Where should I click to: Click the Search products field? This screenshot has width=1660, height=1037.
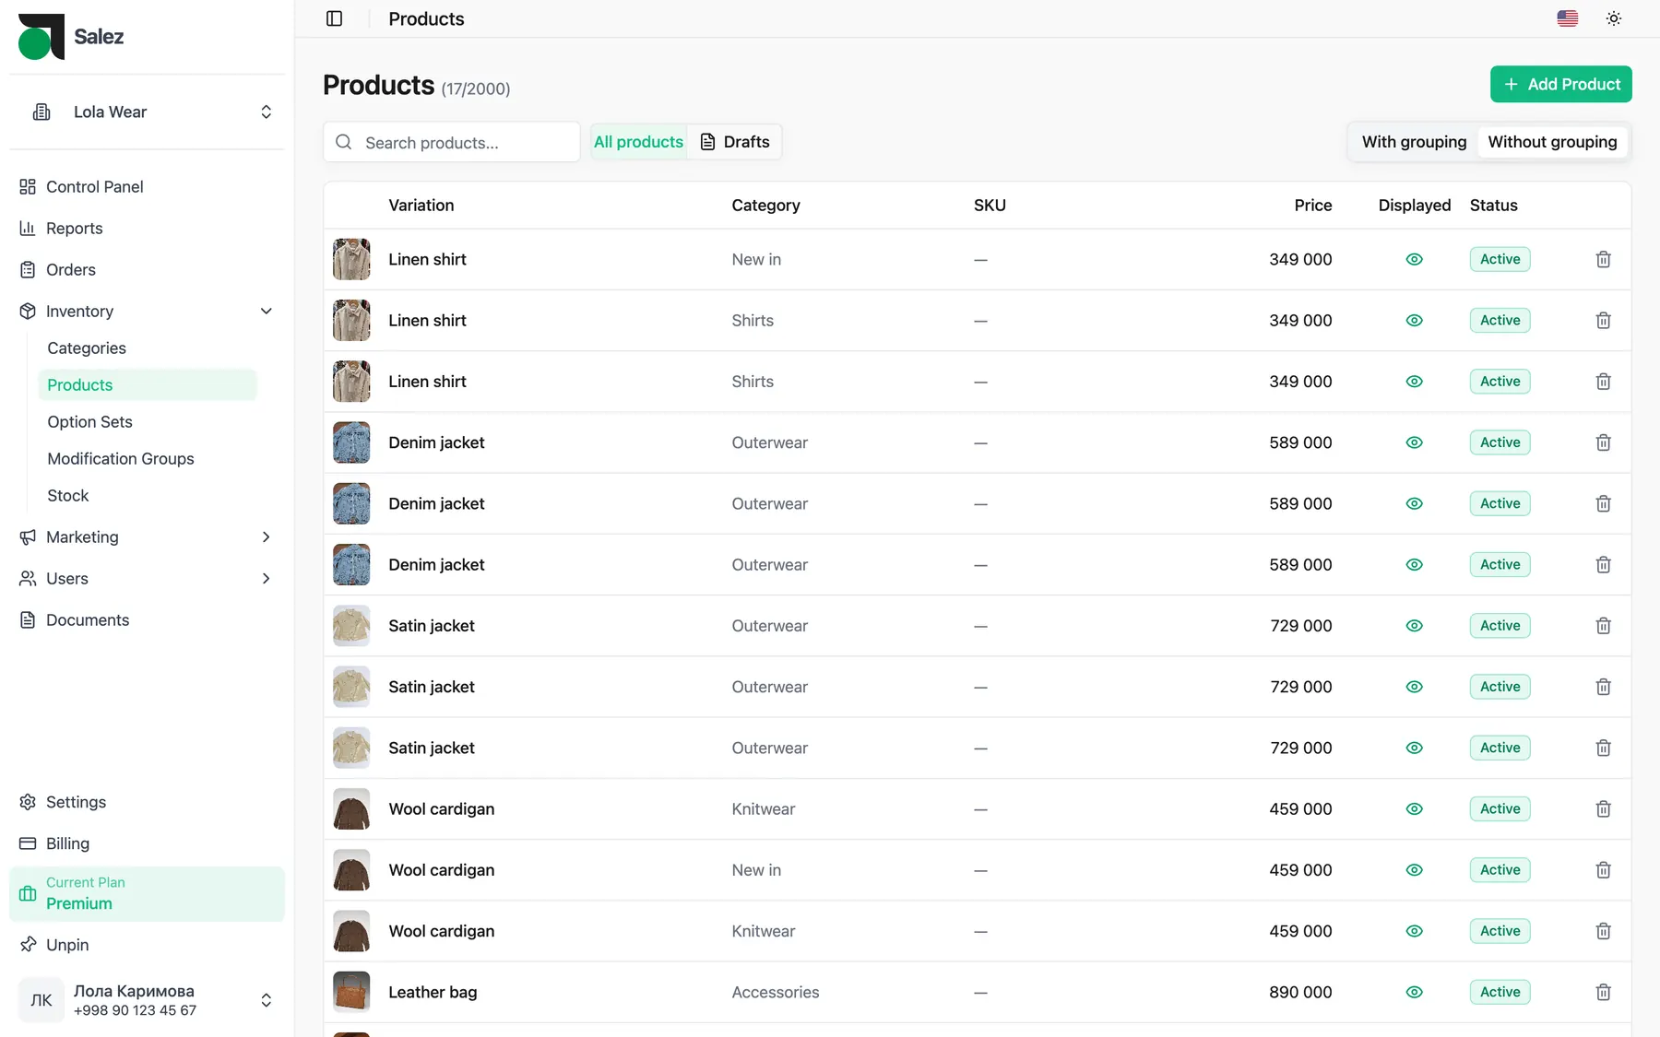(452, 142)
